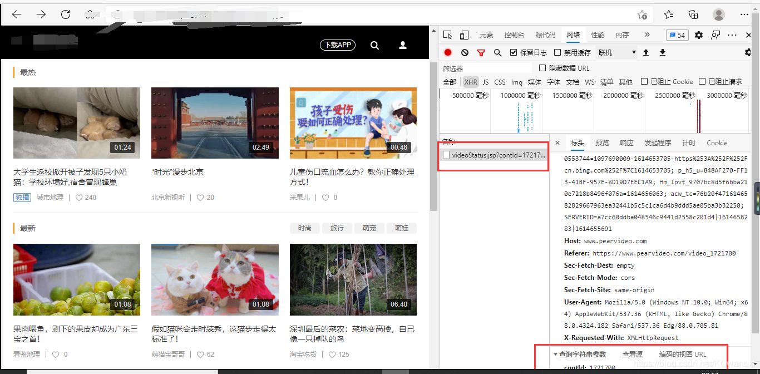Close the request details pane

click(x=557, y=143)
